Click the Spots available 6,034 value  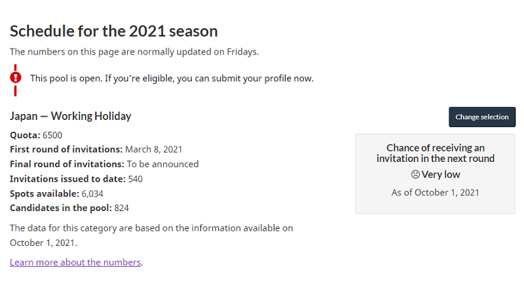click(92, 193)
